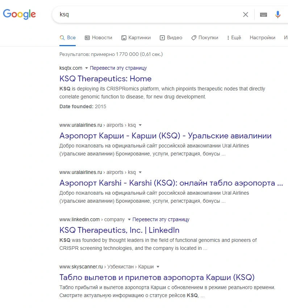
Task: Start voice search with microphone icon
Action: [x=277, y=15]
